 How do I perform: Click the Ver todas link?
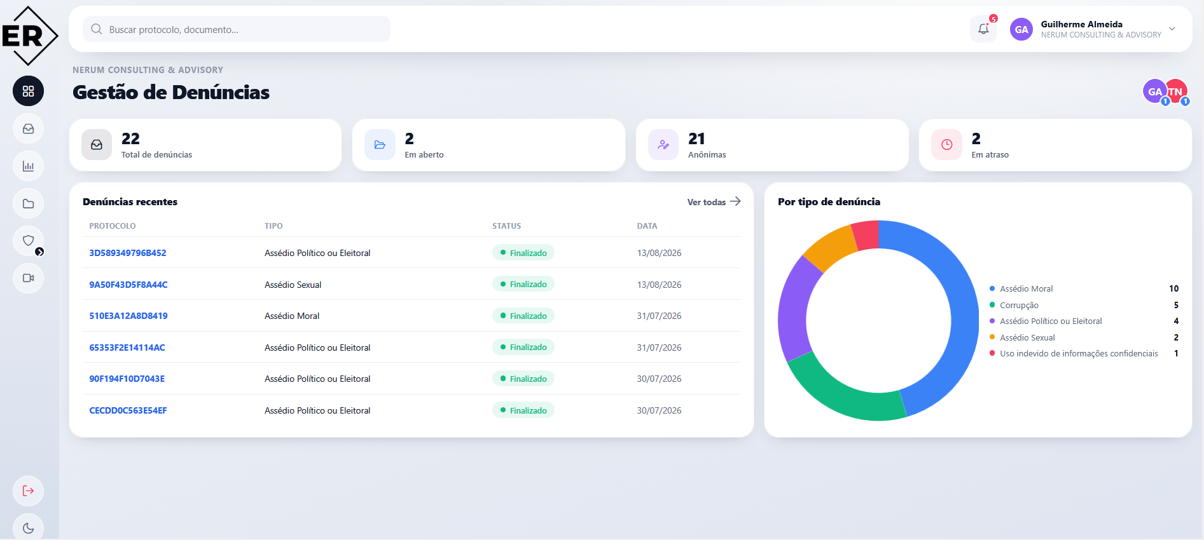pyautogui.click(x=714, y=202)
